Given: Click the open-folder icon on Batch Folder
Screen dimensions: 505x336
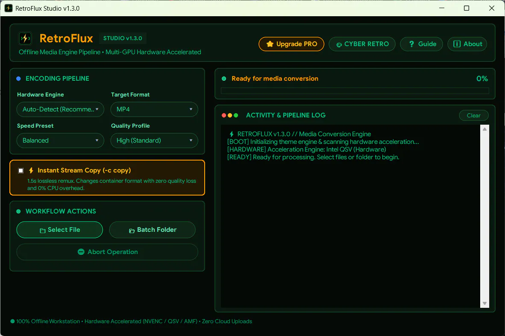Looking at the screenshot, I should (x=132, y=231).
